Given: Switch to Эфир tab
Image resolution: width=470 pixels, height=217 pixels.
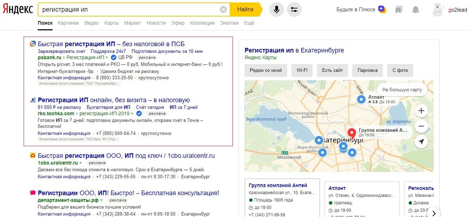Looking at the screenshot, I should (178, 23).
